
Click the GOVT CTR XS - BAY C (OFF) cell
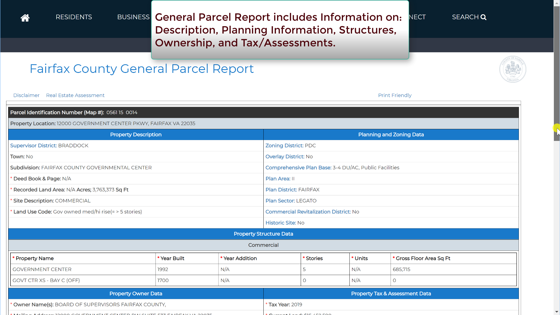pyautogui.click(x=83, y=281)
